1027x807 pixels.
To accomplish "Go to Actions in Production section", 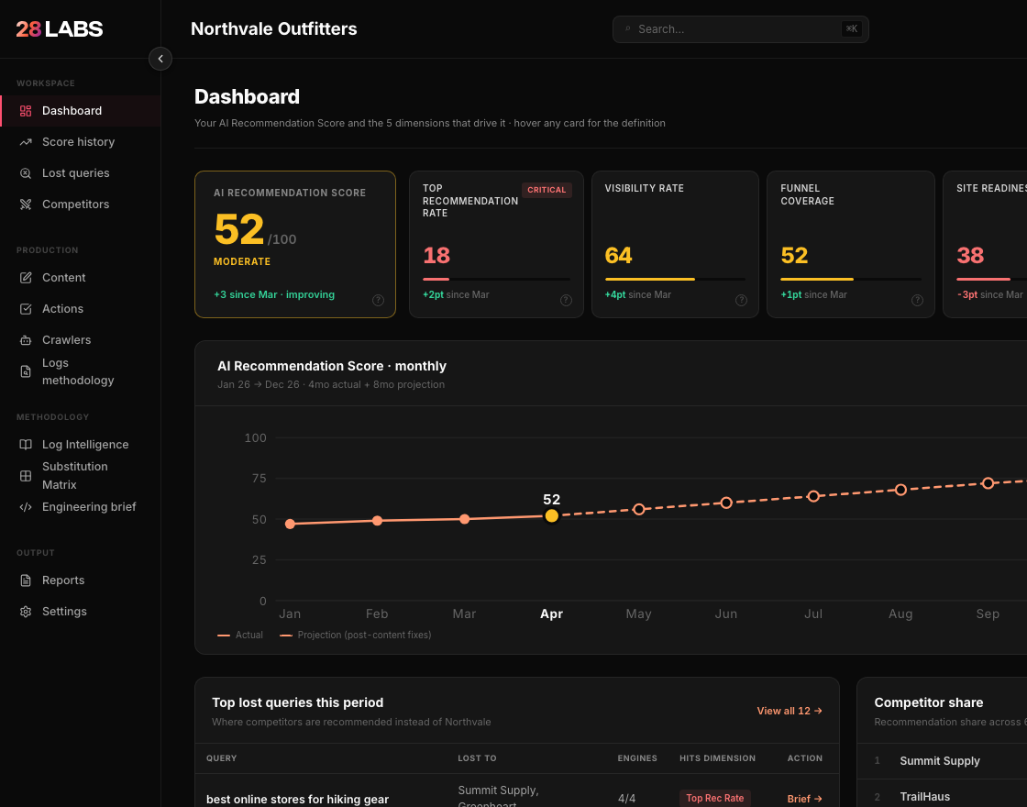I will 81,309.
